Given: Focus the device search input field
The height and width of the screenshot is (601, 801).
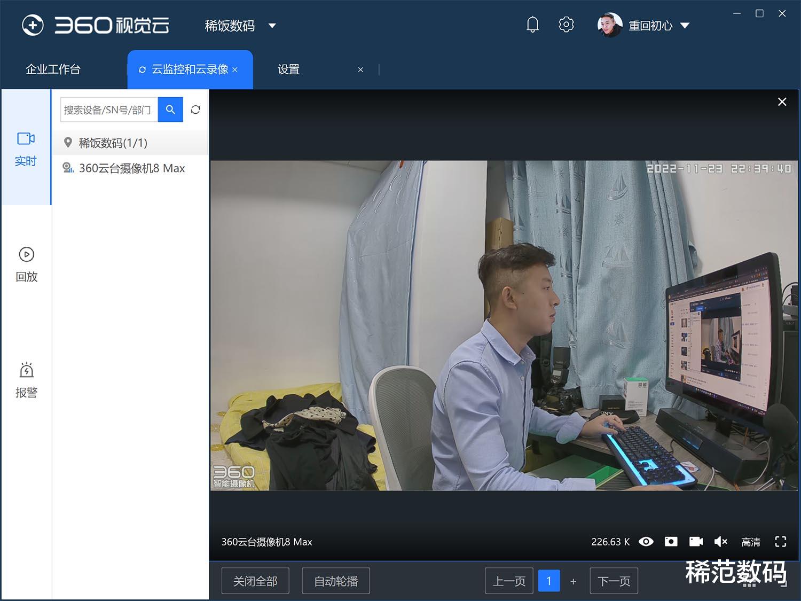Looking at the screenshot, I should click(x=109, y=110).
